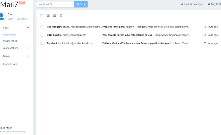The width and height of the screenshot is (221, 135).
Task: Click the mark as unread envelope icon
Action: point(48,15)
